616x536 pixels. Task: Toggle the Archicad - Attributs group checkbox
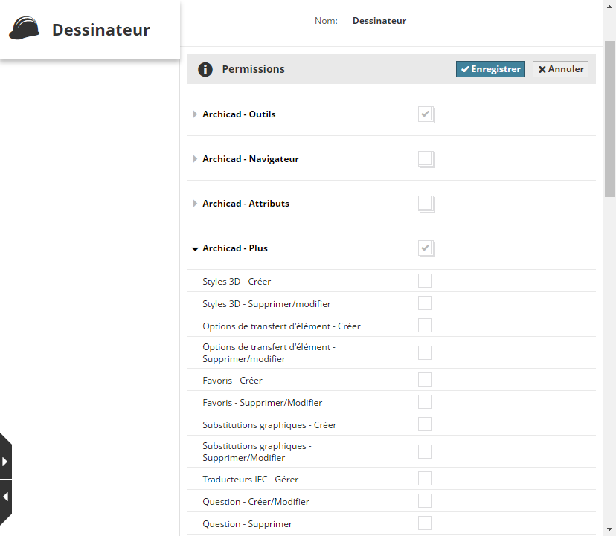pyautogui.click(x=426, y=203)
